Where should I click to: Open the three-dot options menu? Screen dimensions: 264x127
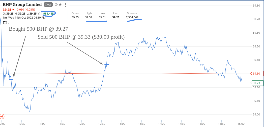coord(66,5)
